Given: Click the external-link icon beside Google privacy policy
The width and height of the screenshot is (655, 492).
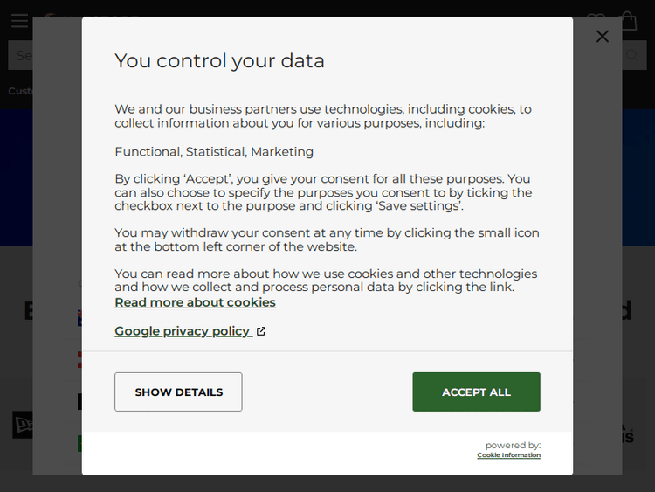Looking at the screenshot, I should tap(260, 331).
